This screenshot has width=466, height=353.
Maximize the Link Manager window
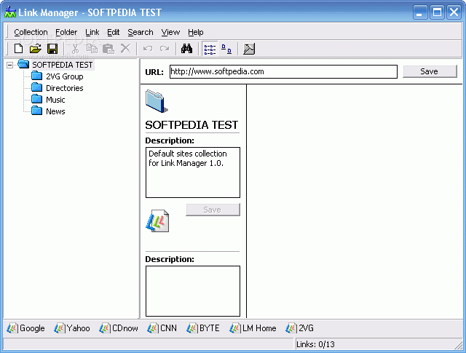437,12
